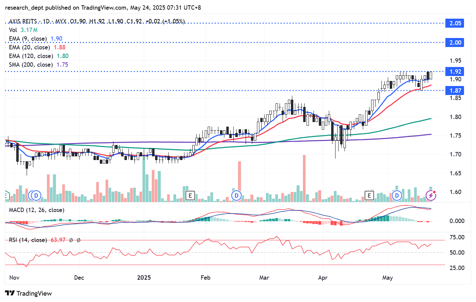Select the SMA (200, close) legend

pyautogui.click(x=38, y=65)
